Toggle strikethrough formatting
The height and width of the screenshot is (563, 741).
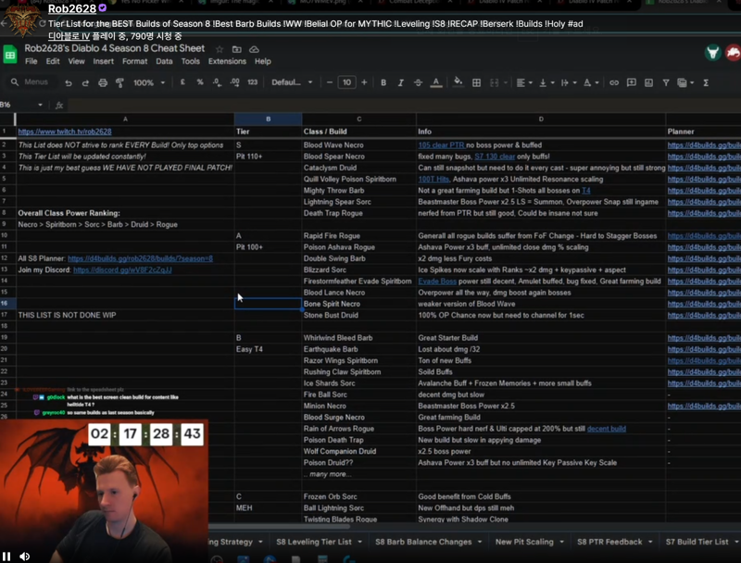[418, 82]
